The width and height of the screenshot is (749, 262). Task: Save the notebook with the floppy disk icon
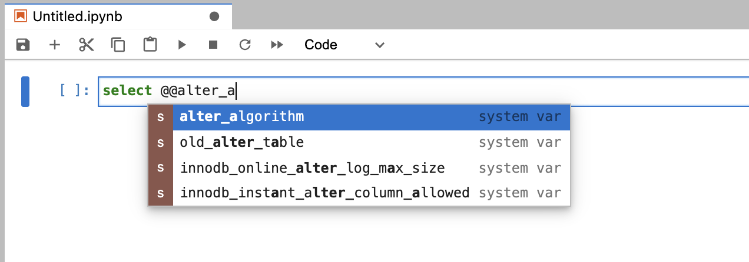click(x=23, y=45)
